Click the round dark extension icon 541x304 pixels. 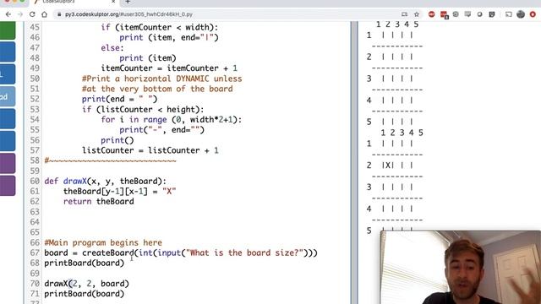tap(479, 14)
